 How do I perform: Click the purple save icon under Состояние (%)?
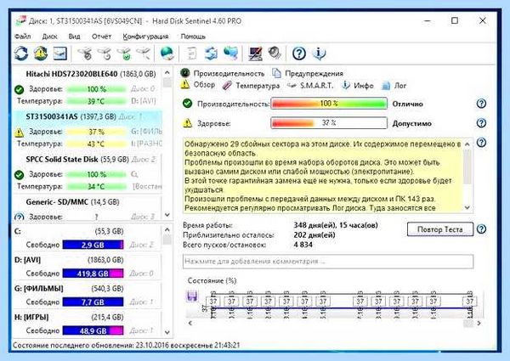click(192, 296)
